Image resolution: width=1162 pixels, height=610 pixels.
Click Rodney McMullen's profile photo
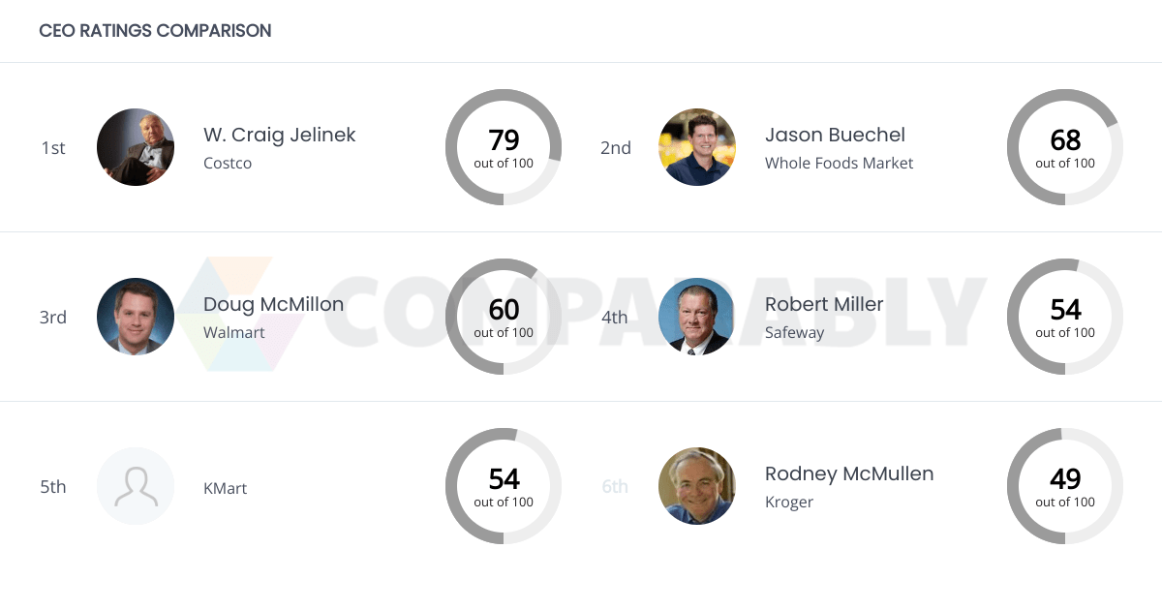click(697, 486)
